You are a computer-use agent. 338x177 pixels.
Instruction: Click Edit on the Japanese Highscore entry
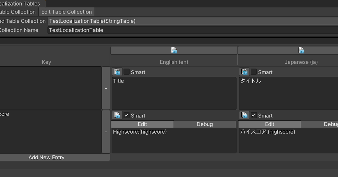(x=270, y=124)
